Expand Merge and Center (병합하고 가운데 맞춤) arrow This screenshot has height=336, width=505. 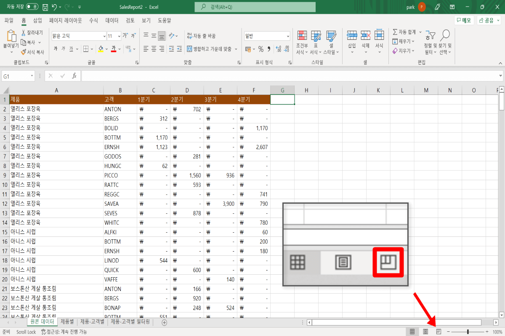click(x=236, y=49)
